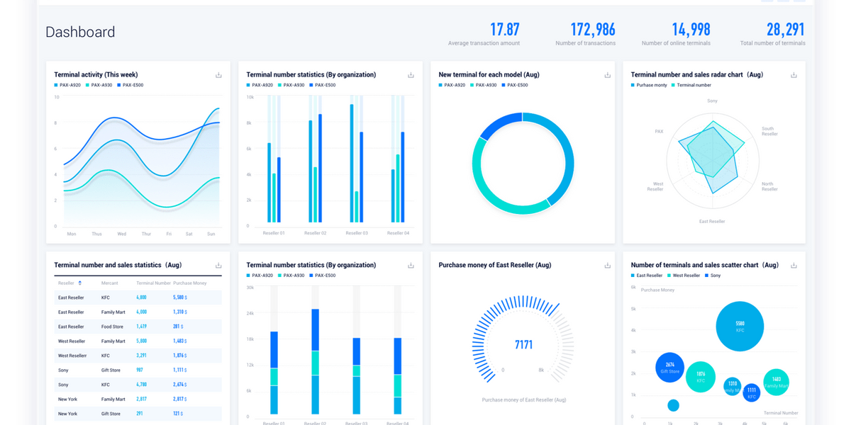This screenshot has height=425, width=851.
Task: Download New terminal for each model chart
Action: (x=607, y=75)
